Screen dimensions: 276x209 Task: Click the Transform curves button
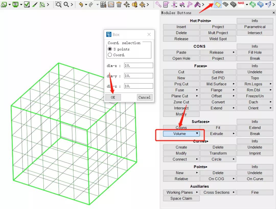click(x=218, y=153)
